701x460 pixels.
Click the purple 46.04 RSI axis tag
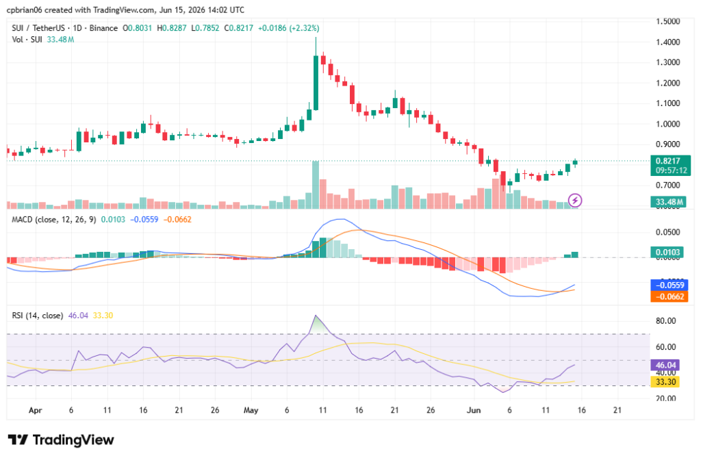point(665,366)
